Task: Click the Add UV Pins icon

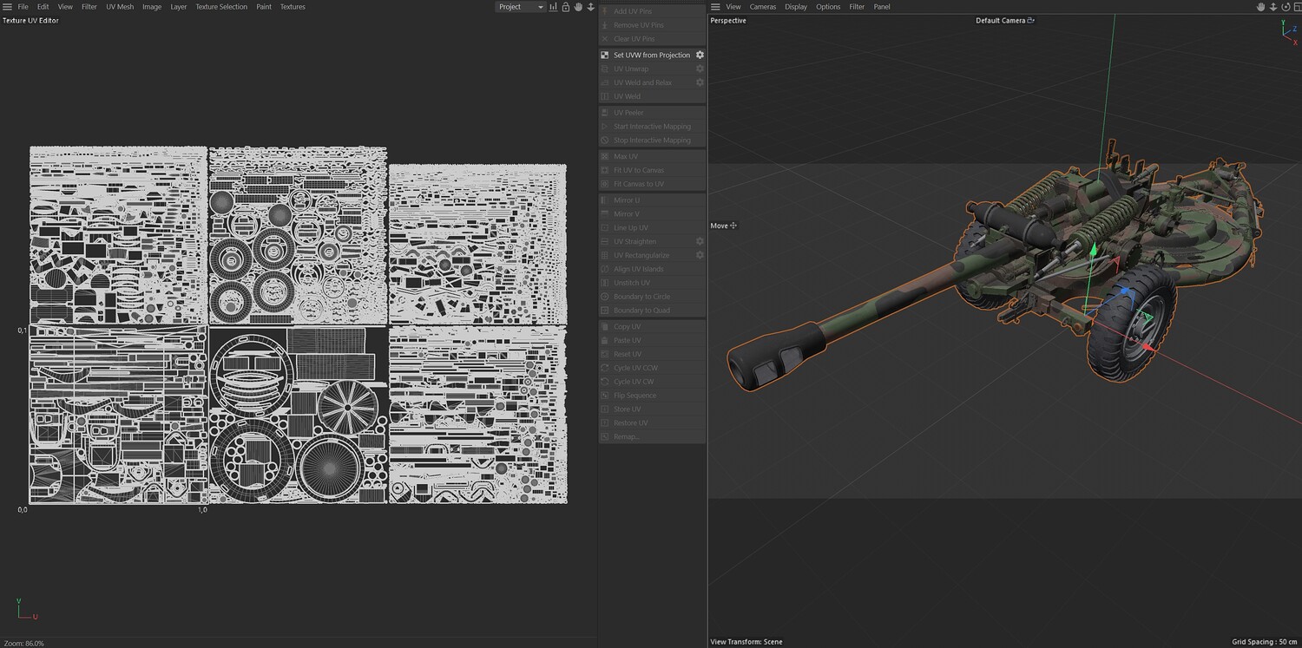Action: coord(605,11)
